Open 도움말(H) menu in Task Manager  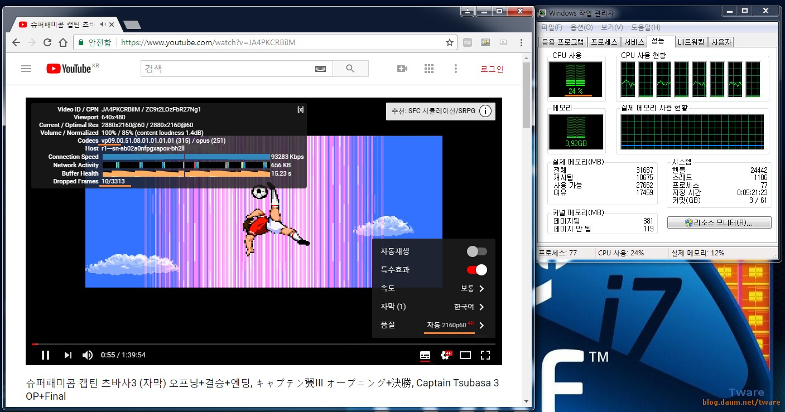click(x=646, y=27)
